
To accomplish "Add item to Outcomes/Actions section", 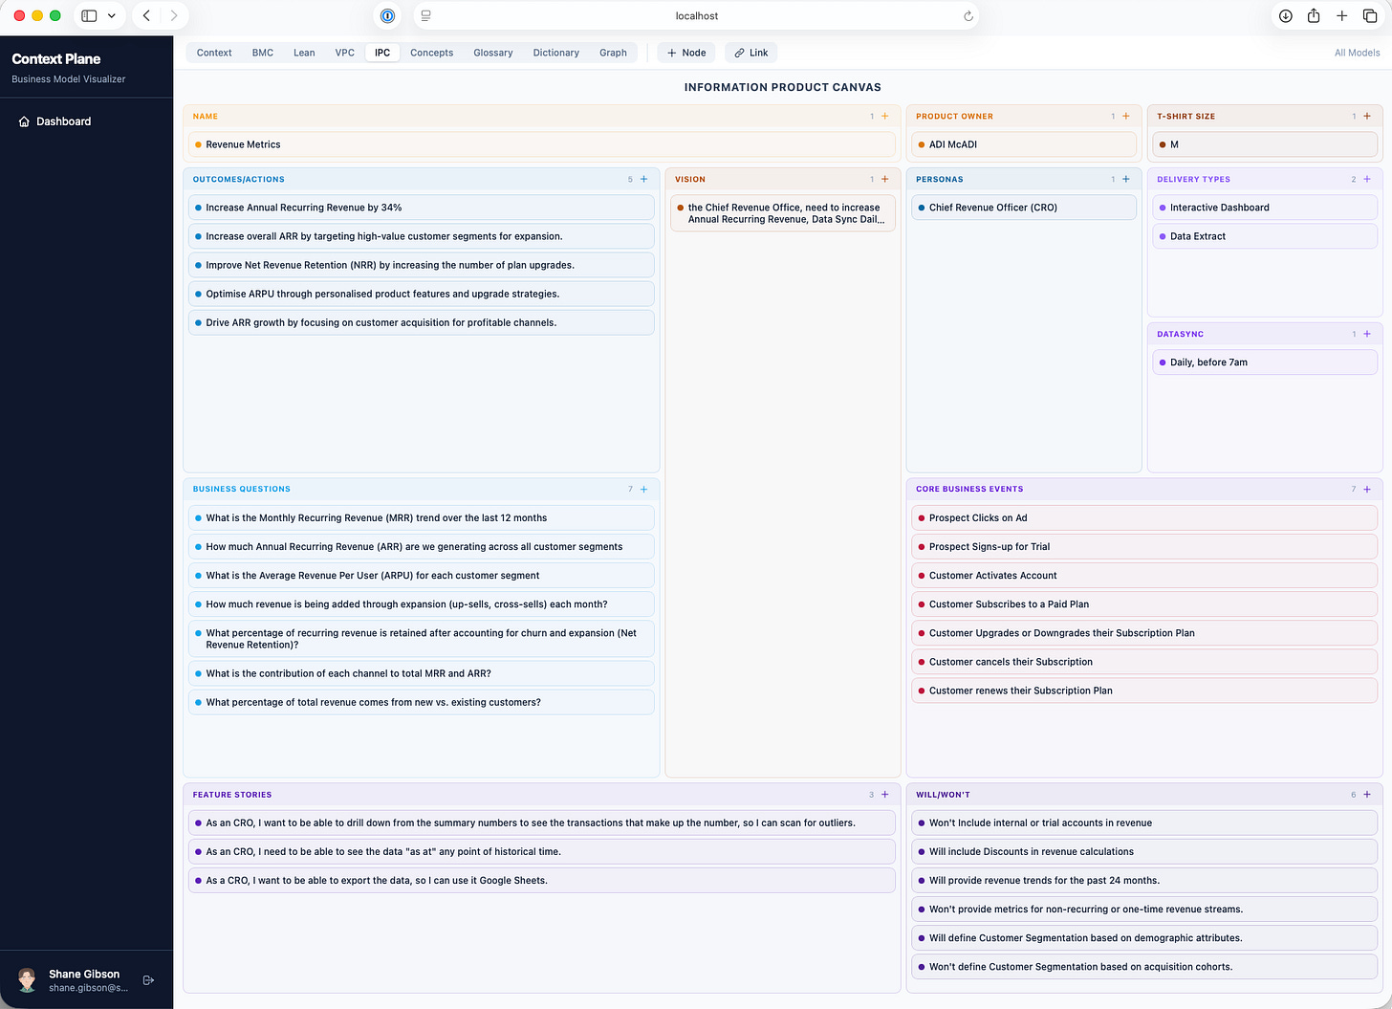I will [644, 179].
